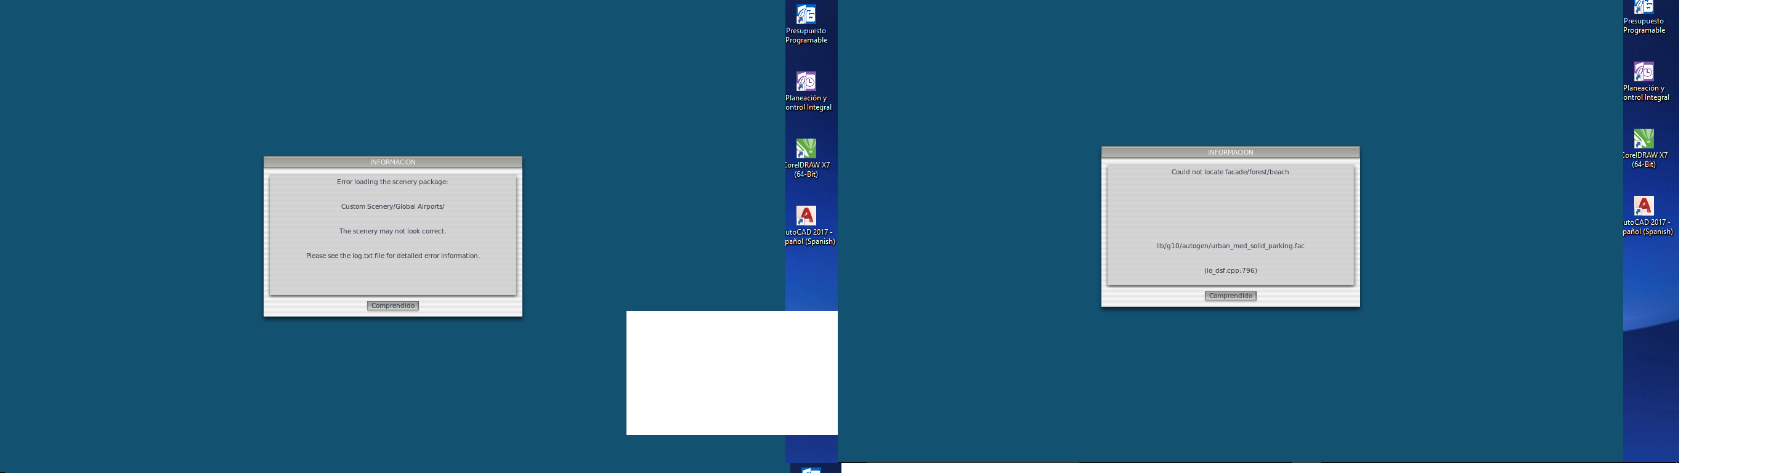This screenshot has height=473, width=1779.
Task: Click INFORMACION title bar of facade error dialog
Action: [x=1230, y=153]
